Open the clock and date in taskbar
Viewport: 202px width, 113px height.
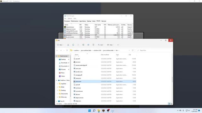click(194, 110)
